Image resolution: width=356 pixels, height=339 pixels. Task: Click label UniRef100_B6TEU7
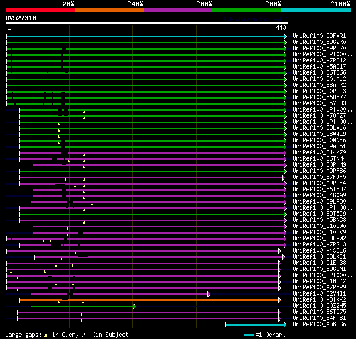(x=319, y=190)
